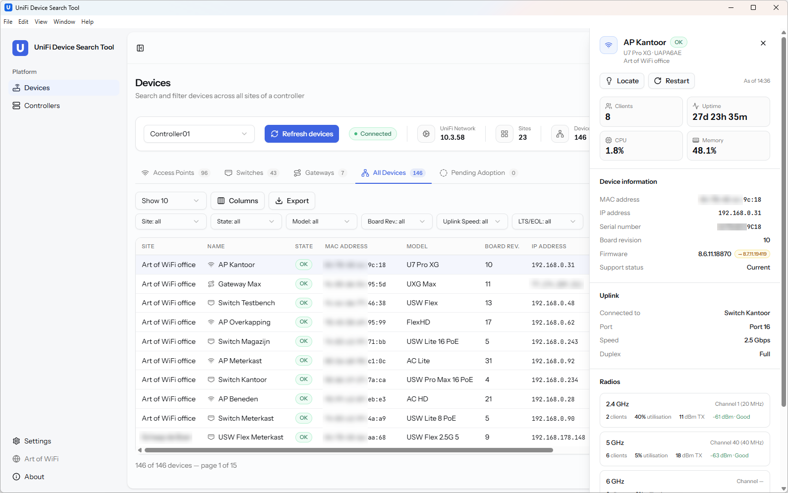Click the Columns button
The width and height of the screenshot is (788, 493).
coord(238,201)
